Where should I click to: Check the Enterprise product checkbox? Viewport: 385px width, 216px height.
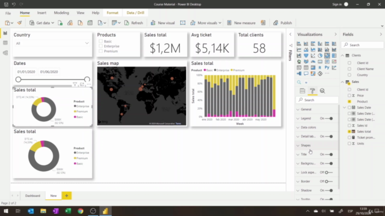(100, 46)
